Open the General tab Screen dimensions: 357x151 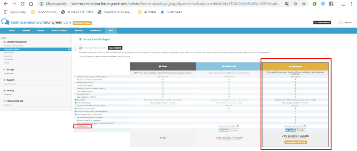click(26, 31)
